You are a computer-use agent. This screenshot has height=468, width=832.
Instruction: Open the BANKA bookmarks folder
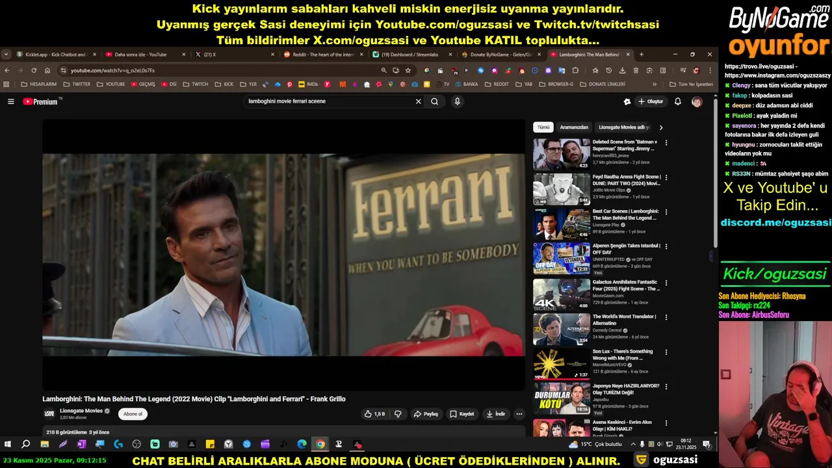coord(466,84)
